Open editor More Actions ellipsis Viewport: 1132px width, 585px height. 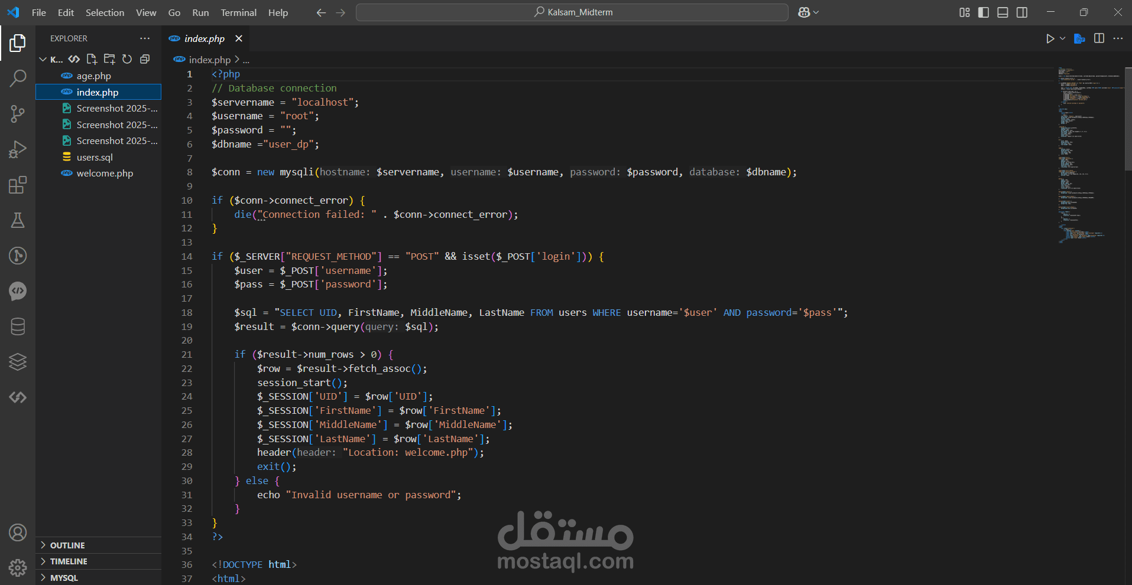point(1118,38)
